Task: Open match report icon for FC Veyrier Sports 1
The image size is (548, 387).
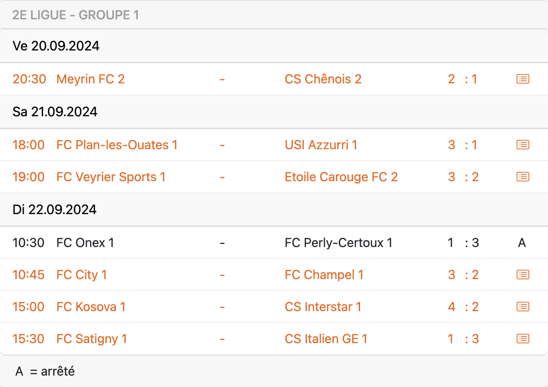Action: (x=523, y=177)
